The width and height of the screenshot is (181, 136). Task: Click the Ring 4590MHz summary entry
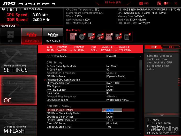click(110, 47)
